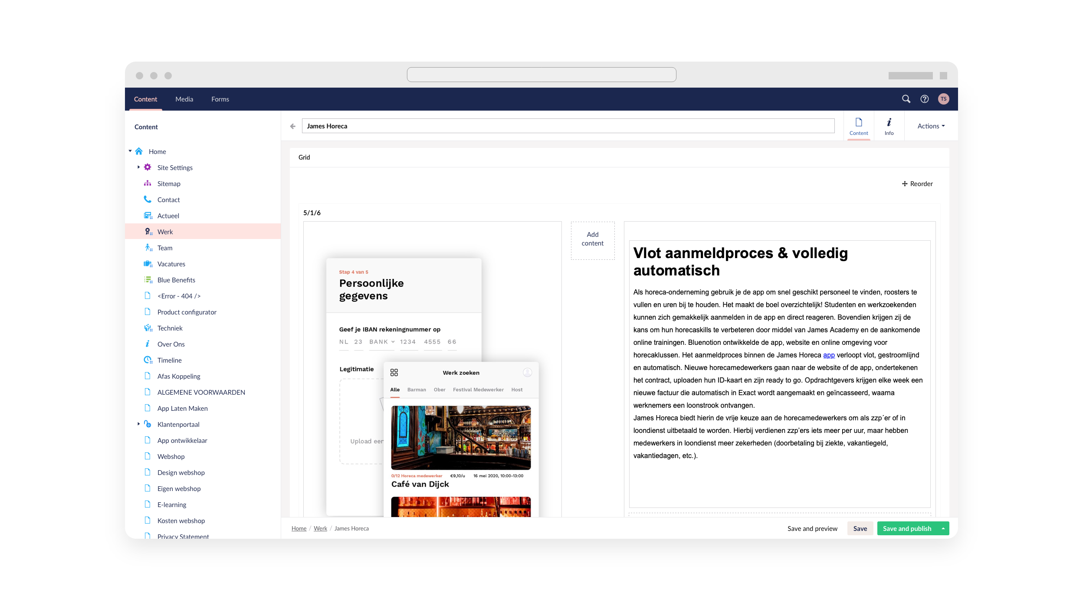Expand the Klantenportaal node

pyautogui.click(x=138, y=424)
